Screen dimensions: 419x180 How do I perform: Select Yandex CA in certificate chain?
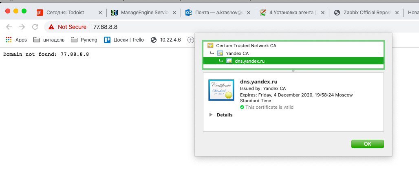(293, 53)
